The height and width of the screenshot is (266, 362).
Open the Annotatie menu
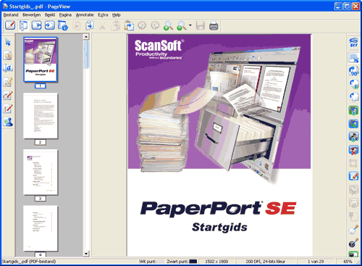85,15
